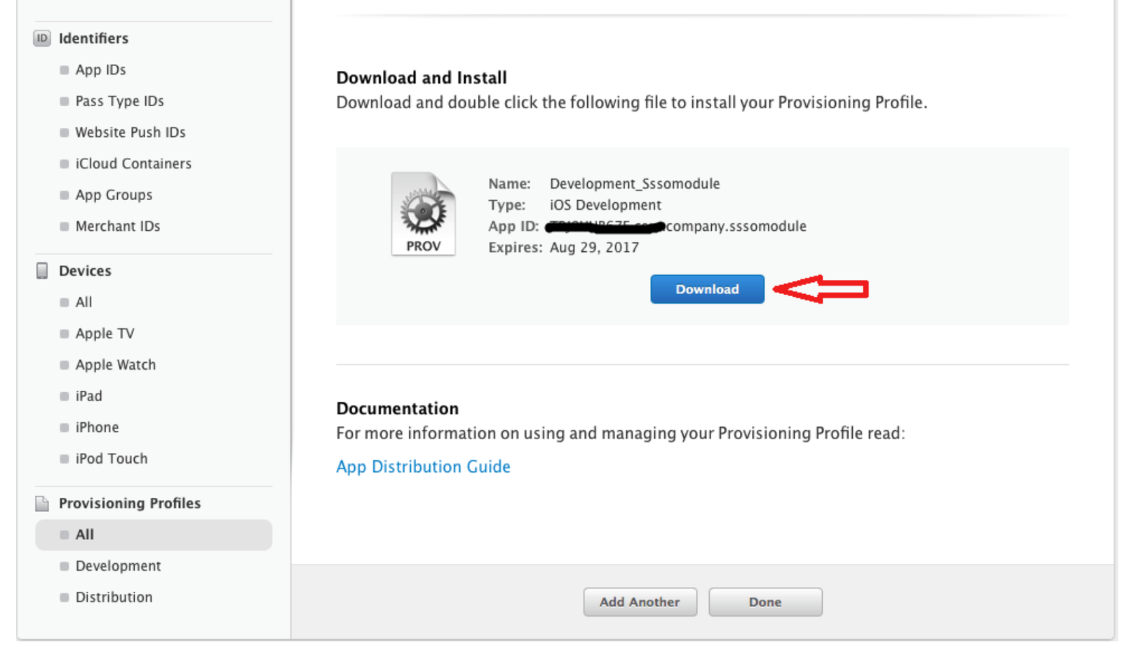
Task: Click the Provisioning Profiles document icon
Action: coord(42,503)
